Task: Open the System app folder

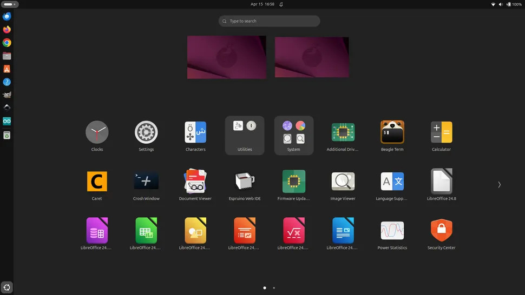Action: pos(294,135)
